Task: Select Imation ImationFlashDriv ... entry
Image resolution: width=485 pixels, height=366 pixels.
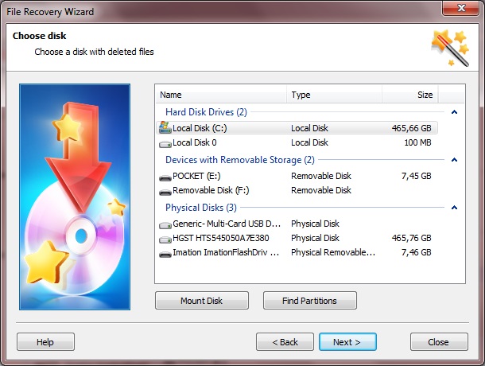Action: coord(226,252)
